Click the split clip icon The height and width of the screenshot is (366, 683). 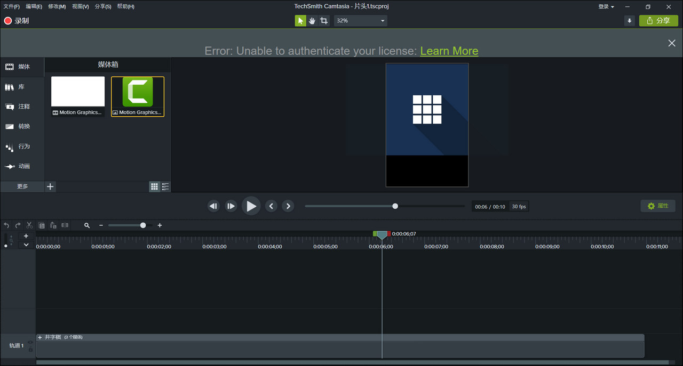coord(65,225)
